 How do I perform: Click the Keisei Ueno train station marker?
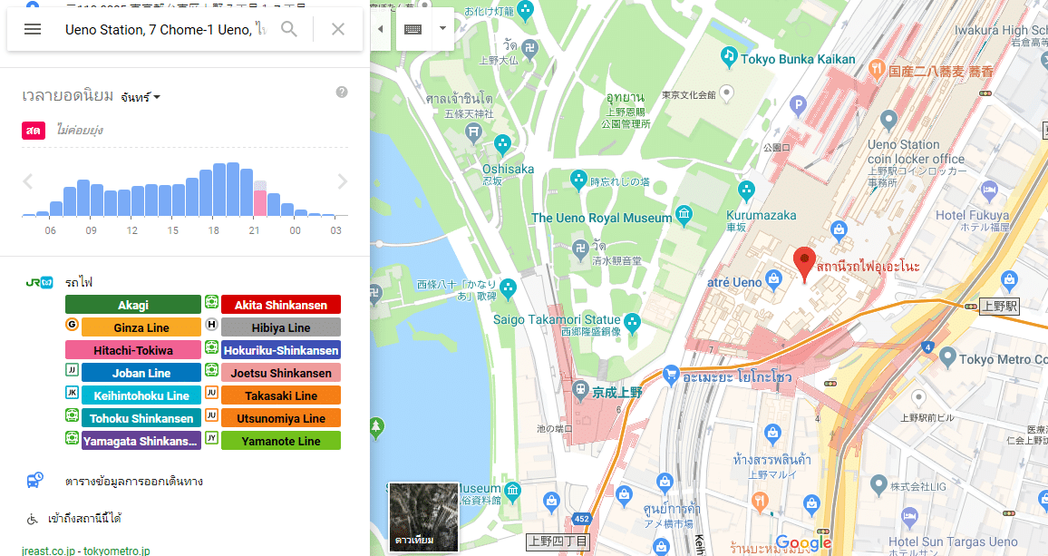(580, 389)
